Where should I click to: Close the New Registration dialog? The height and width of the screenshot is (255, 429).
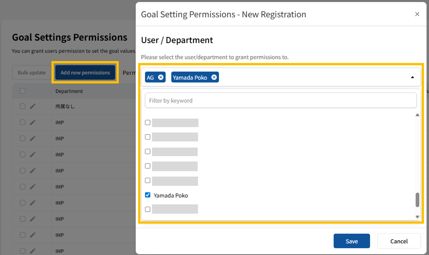click(417, 14)
